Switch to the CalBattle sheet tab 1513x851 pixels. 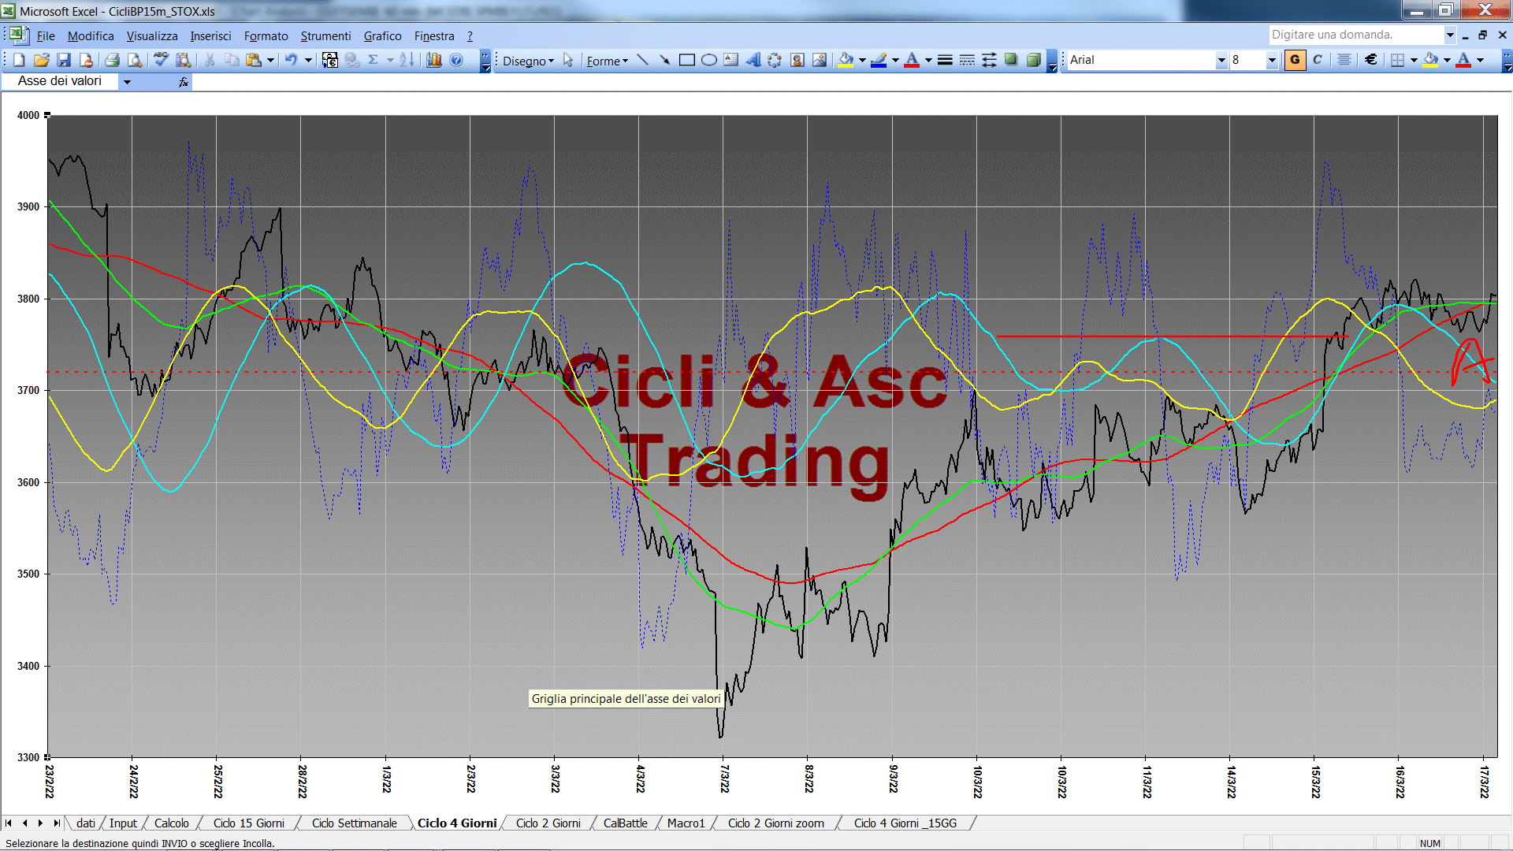point(625,823)
